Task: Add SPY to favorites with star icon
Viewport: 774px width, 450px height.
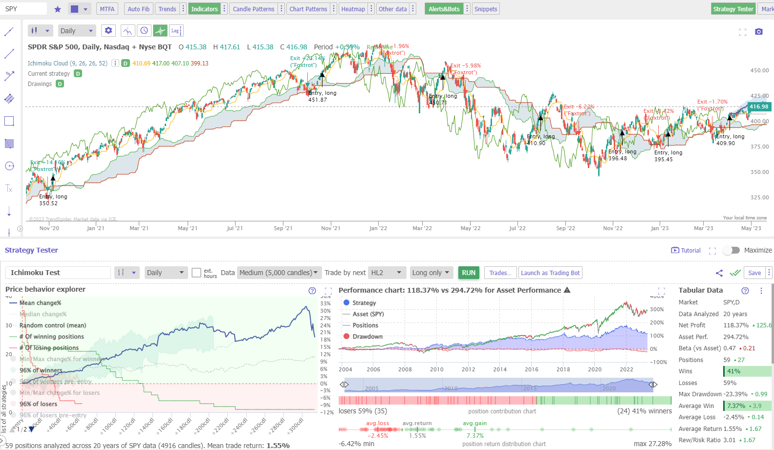Action: point(58,9)
